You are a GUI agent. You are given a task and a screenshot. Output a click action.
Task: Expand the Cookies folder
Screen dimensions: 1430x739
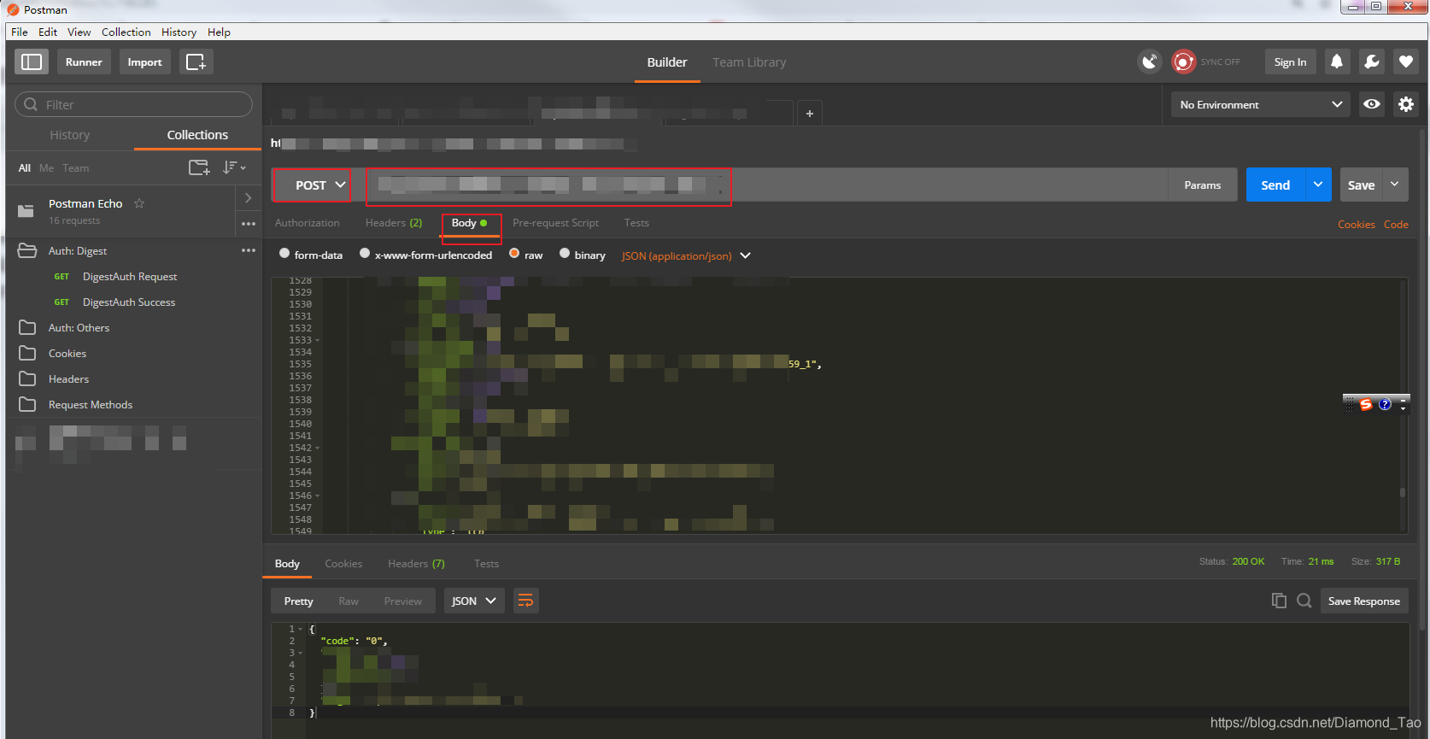[x=27, y=353]
